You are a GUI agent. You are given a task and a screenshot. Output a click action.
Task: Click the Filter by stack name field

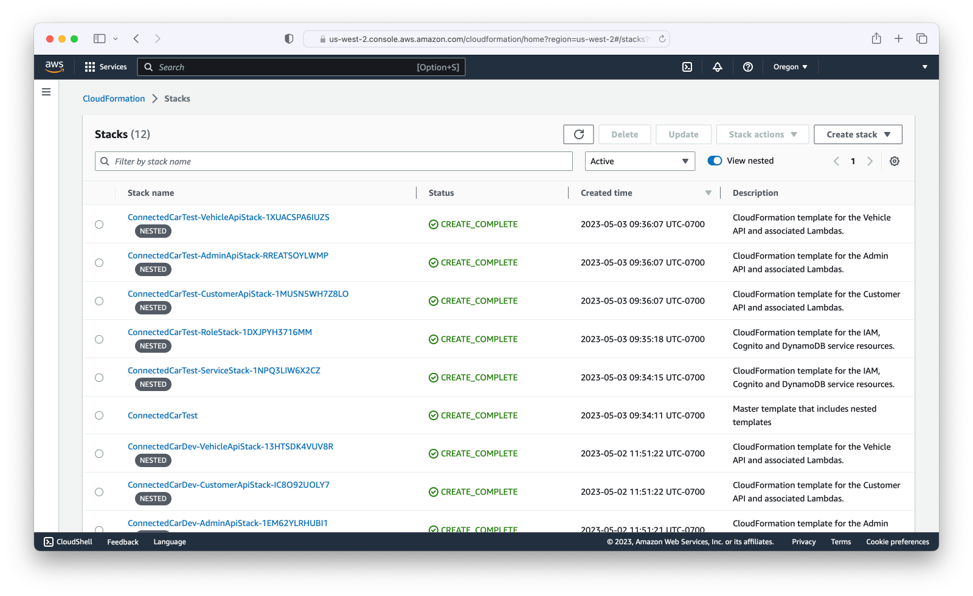tap(334, 161)
